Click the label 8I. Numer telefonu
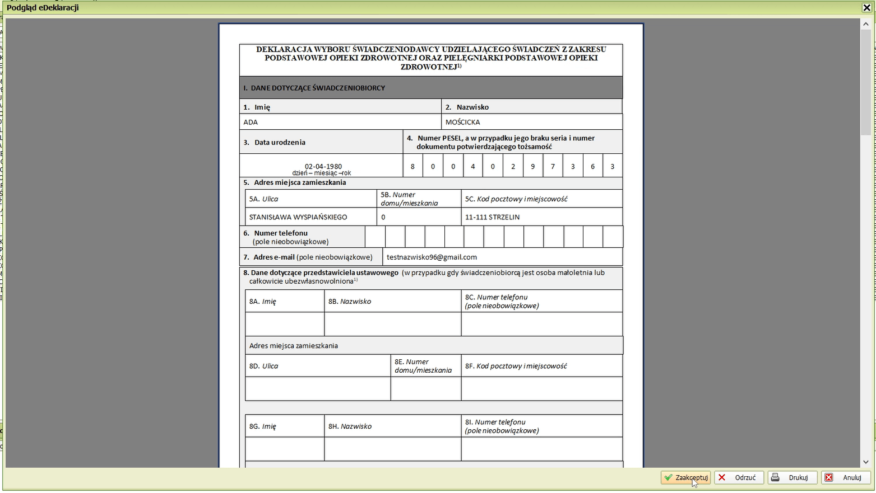 [x=495, y=422]
